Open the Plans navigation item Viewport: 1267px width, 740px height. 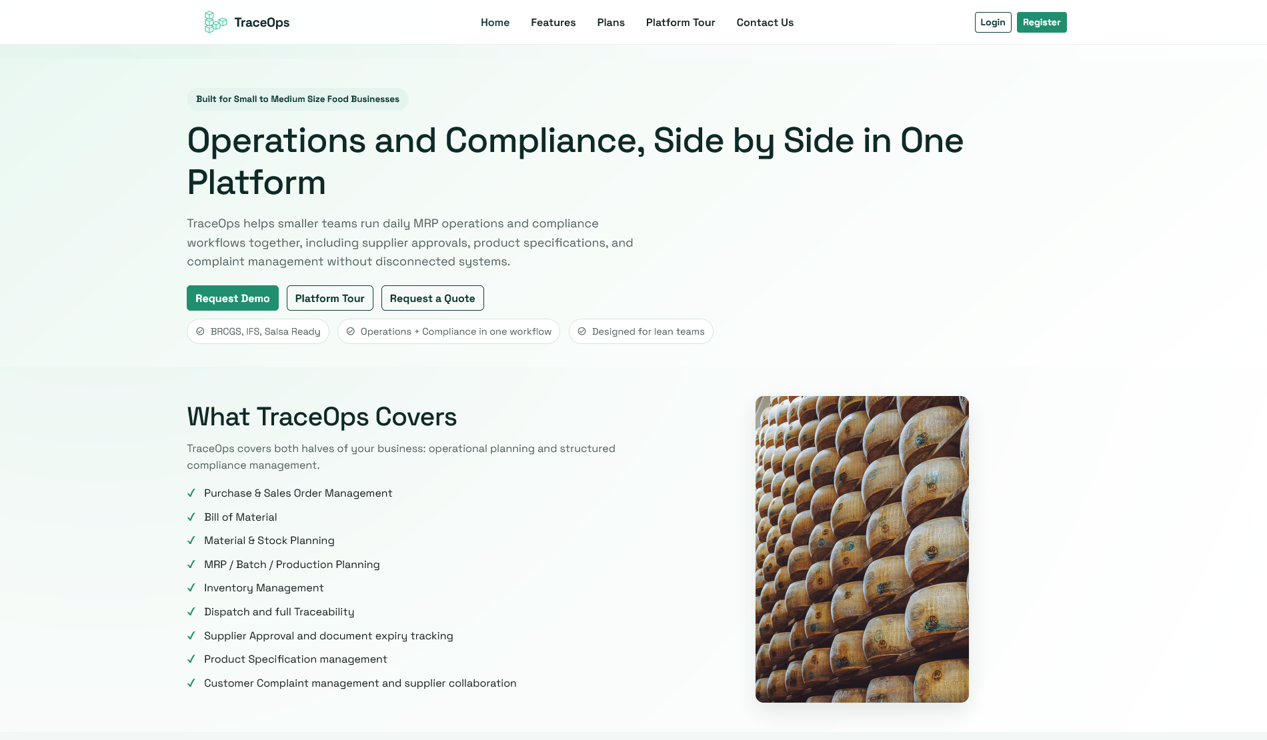coord(611,22)
